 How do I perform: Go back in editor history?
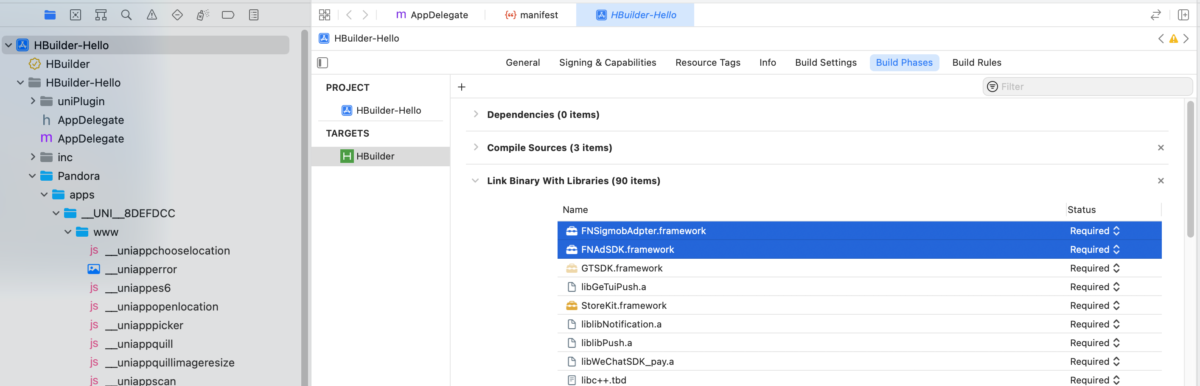pyautogui.click(x=349, y=15)
